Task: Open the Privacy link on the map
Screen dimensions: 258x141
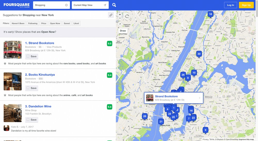Action: click(206, 139)
